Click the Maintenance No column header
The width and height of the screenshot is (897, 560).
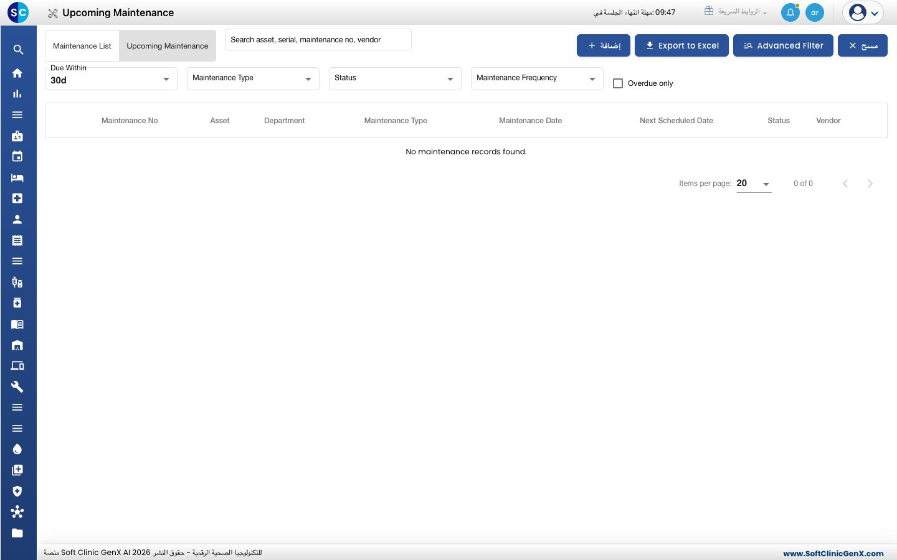pos(130,121)
